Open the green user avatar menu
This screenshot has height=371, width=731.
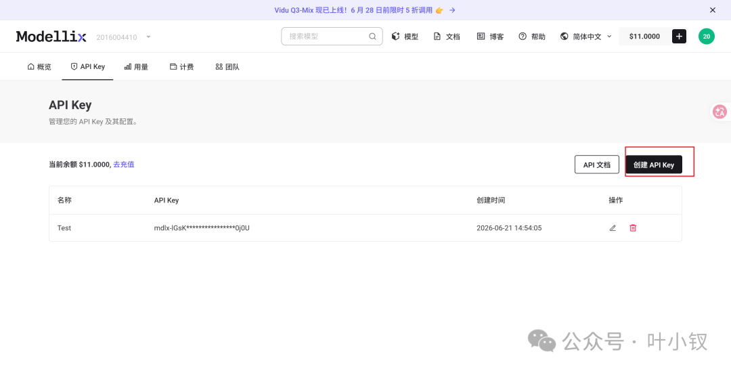706,37
